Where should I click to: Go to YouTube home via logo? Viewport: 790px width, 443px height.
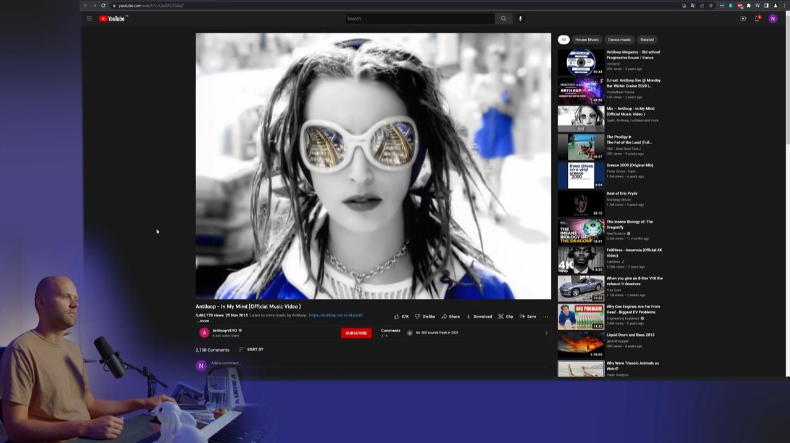(x=112, y=18)
